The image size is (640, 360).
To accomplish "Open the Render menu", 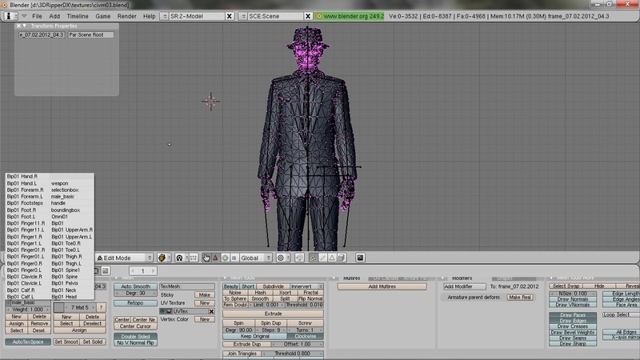I will click(126, 16).
